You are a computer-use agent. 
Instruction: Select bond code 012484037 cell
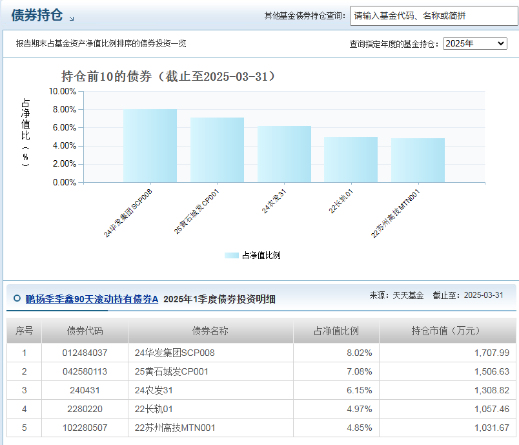(x=85, y=353)
